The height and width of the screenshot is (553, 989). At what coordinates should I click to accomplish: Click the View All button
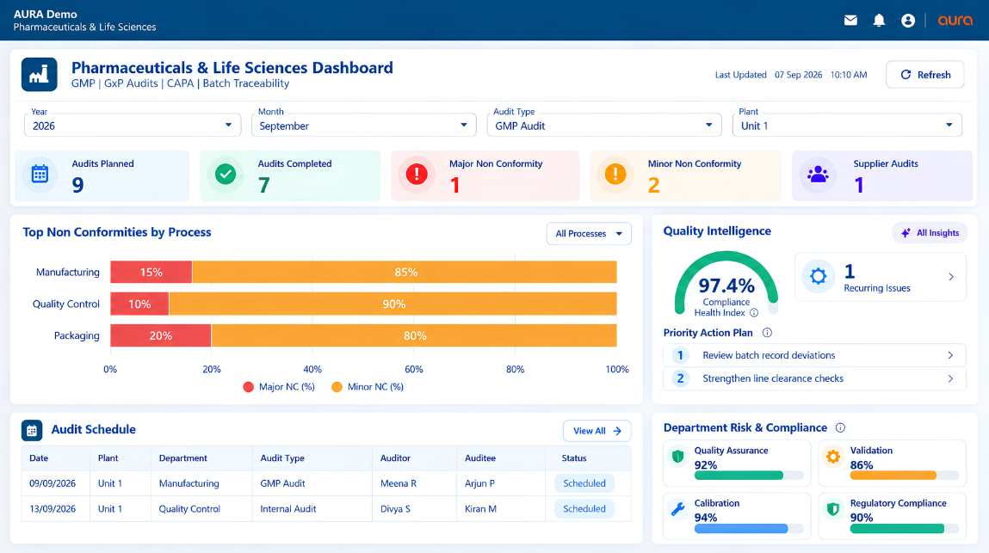(x=596, y=431)
